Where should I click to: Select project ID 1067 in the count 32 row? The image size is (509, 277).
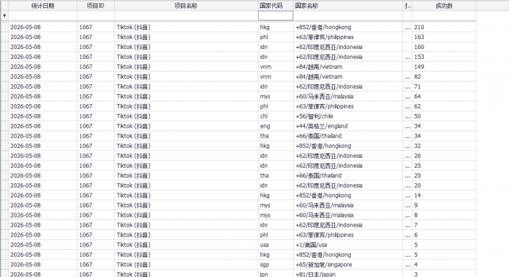[x=95, y=146]
